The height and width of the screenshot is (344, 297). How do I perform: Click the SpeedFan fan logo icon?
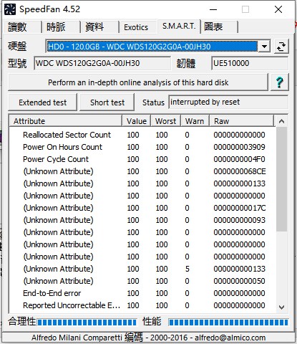pos(10,9)
